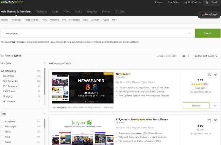The width and height of the screenshot is (221, 145).
Task: Click the Category list scrollbar
Action: [45, 82]
